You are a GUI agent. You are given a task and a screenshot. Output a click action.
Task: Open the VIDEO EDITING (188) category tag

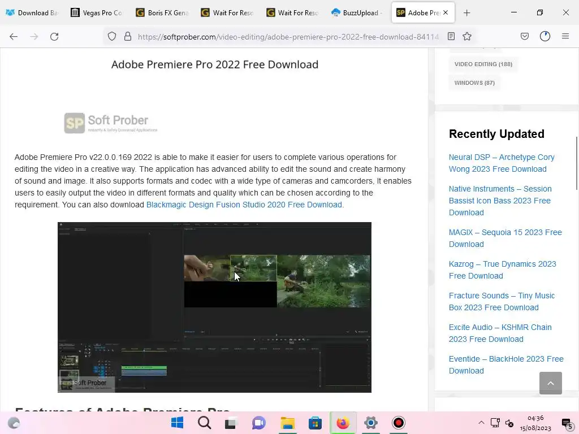pyautogui.click(x=483, y=64)
